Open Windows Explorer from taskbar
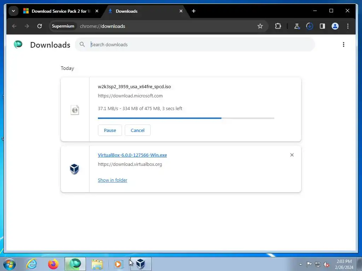This screenshot has width=362, height=271. point(97,264)
